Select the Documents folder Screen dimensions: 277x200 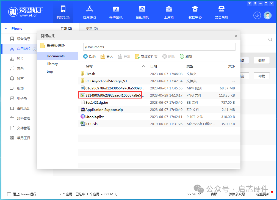click(58, 56)
